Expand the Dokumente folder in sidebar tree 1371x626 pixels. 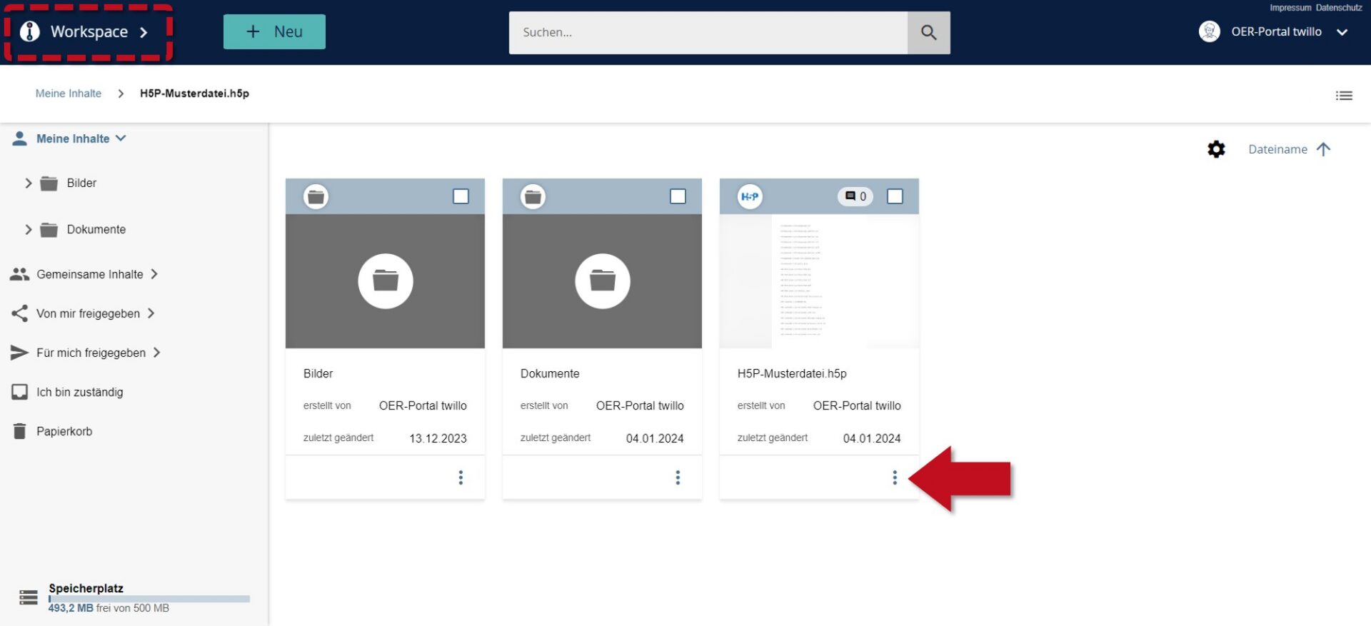29,230
